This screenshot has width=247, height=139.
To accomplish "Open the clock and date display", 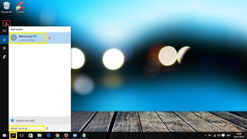I will click(x=239, y=136).
